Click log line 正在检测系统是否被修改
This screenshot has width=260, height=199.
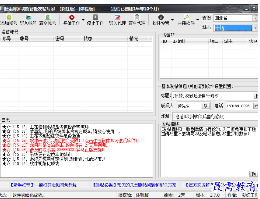pos(48,127)
